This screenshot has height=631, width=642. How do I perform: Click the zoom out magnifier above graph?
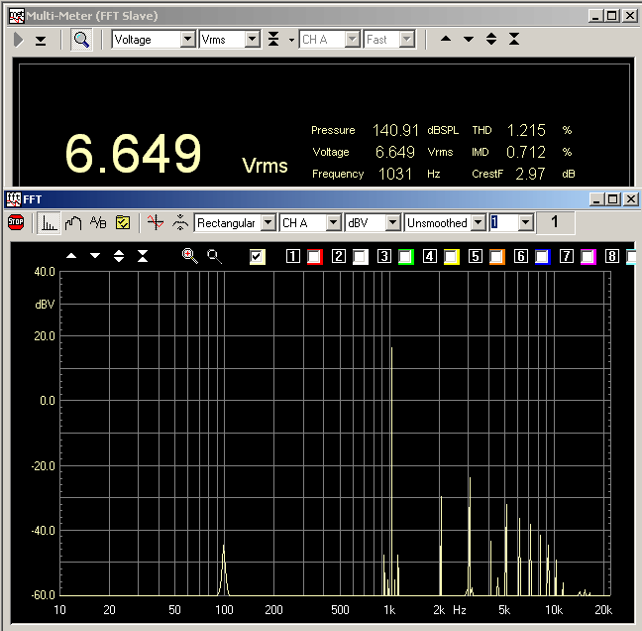tap(213, 256)
